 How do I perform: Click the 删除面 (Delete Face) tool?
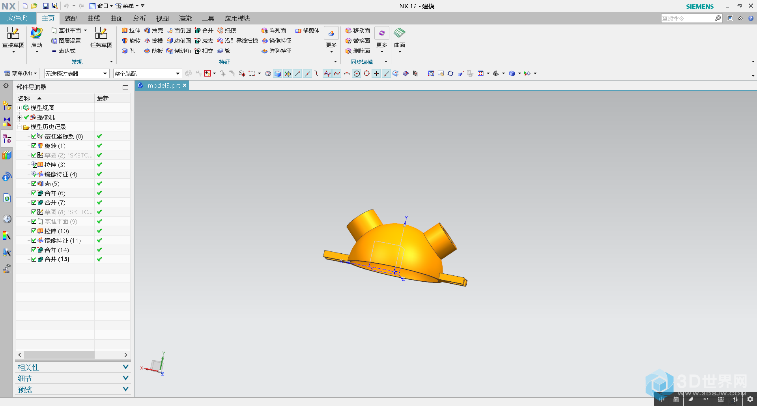click(x=358, y=51)
